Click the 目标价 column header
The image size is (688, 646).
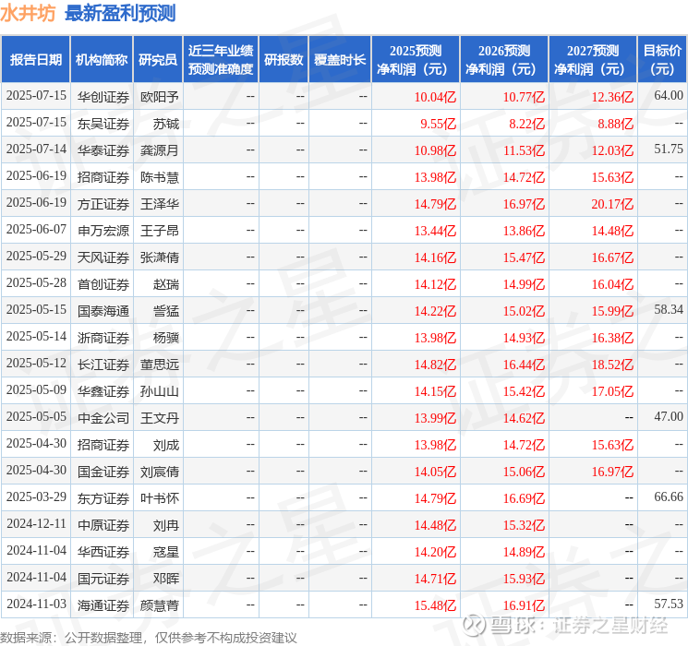point(661,59)
